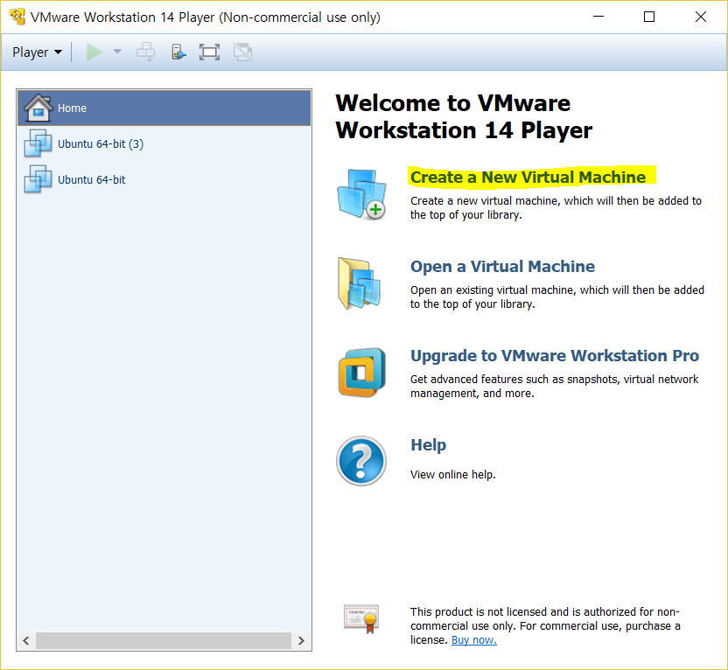
Task: Click the library scrollbar right arrow
Action: (301, 641)
